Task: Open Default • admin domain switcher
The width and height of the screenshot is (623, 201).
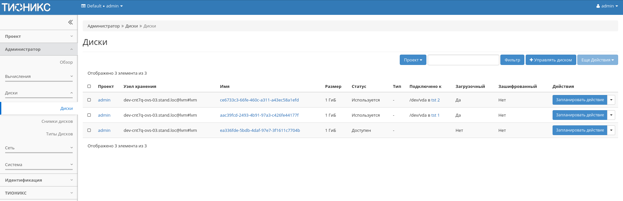Action: coord(102,6)
